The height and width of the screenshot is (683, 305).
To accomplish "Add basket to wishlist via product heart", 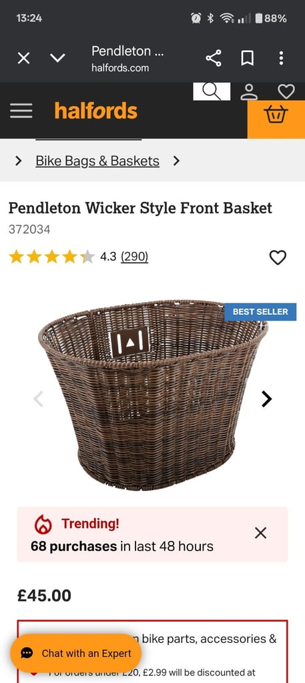I will coord(278,257).
